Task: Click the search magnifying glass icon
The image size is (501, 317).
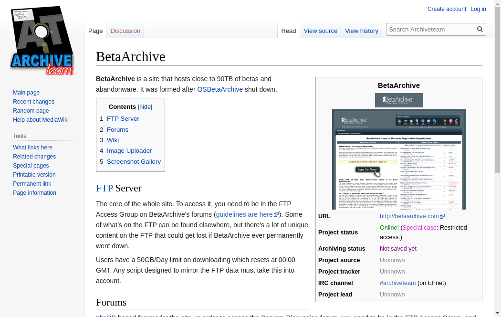Action: pos(480,29)
